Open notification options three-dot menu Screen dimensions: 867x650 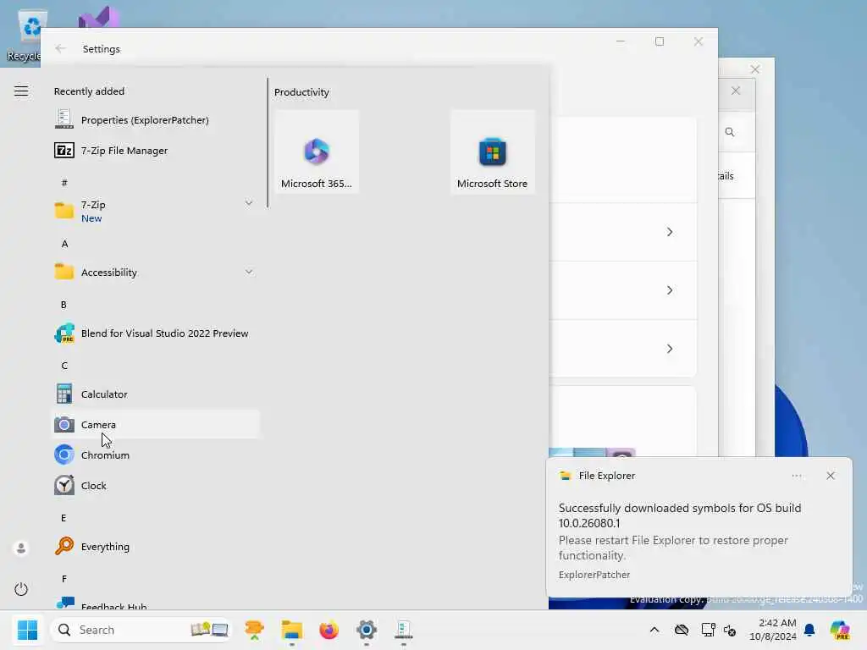tap(797, 476)
